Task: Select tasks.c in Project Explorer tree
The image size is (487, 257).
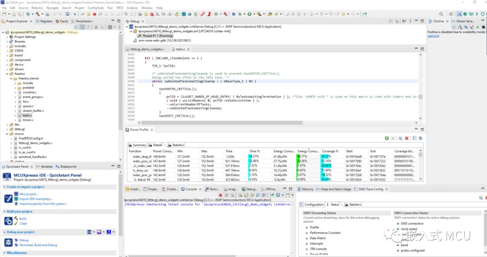Action: (x=27, y=115)
